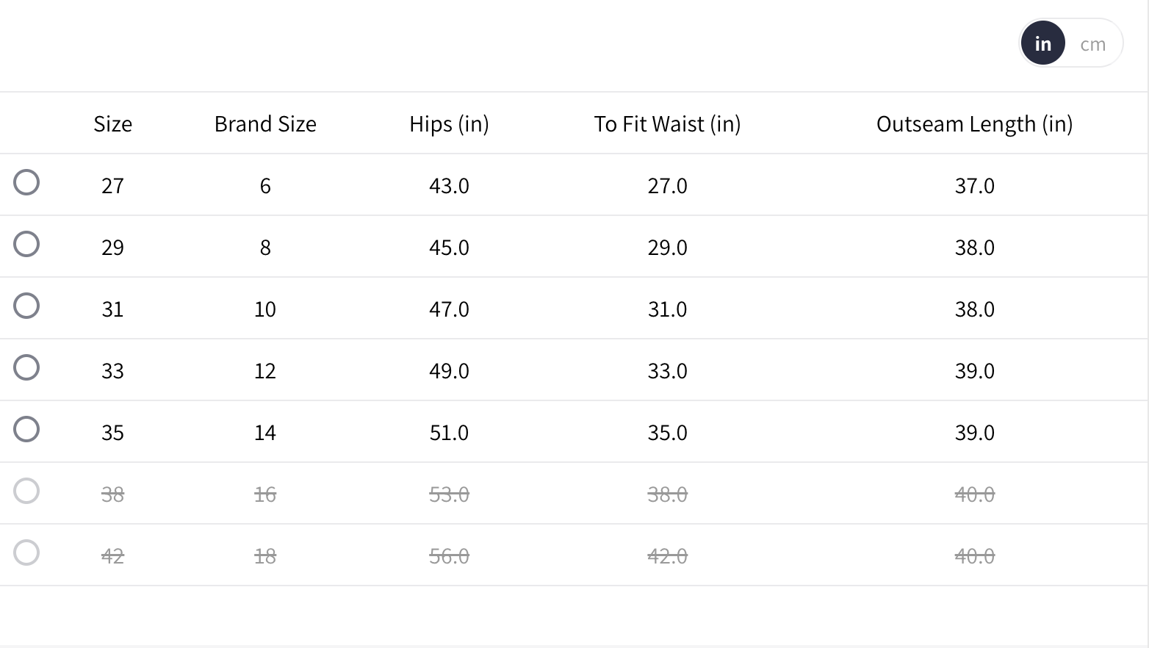The width and height of the screenshot is (1149, 648).
Task: Select size 33 radio button
Action: pos(26,367)
